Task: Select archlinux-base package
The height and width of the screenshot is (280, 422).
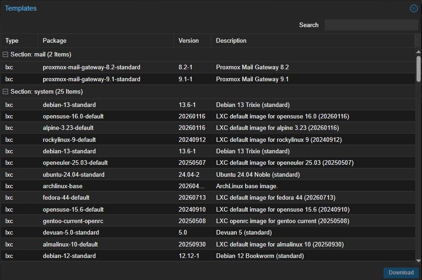Action: [x=62, y=186]
